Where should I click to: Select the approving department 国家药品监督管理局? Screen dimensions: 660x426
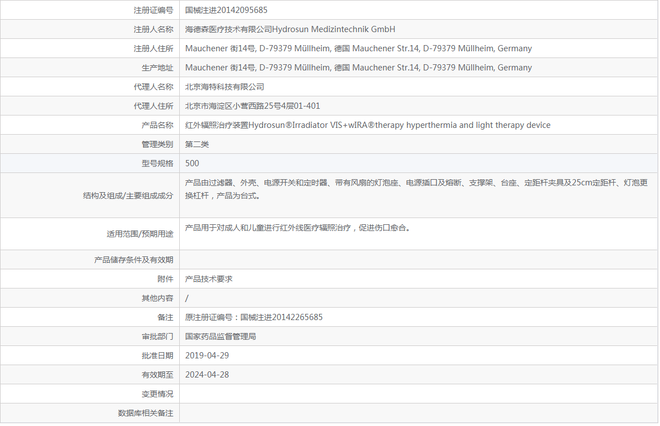(x=220, y=337)
